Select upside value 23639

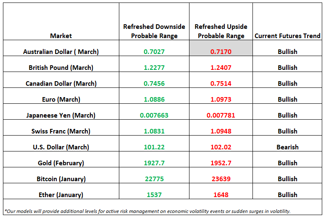pos(221,179)
